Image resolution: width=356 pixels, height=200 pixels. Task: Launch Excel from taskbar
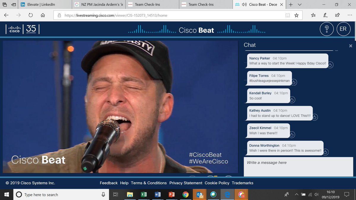[144, 195]
